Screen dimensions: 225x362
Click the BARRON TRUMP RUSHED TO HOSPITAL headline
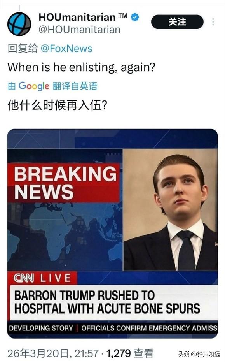pos(107,302)
